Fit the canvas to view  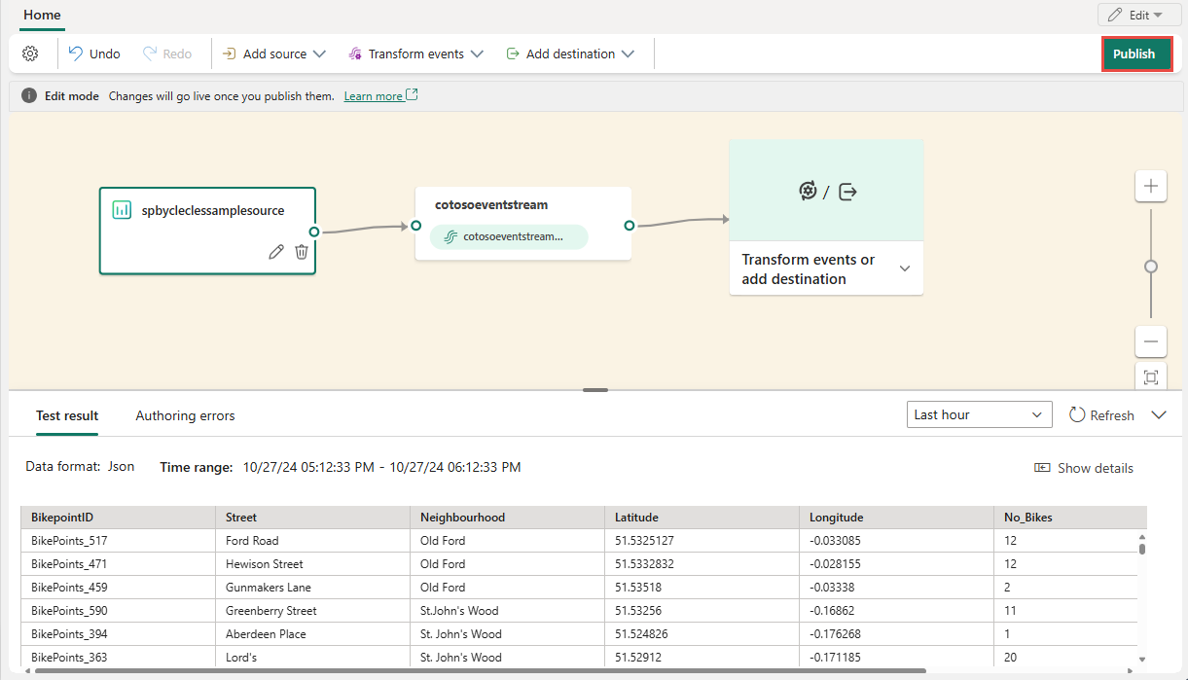click(1151, 376)
